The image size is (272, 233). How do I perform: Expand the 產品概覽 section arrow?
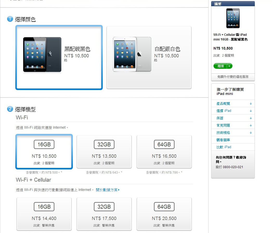[x=251, y=104]
